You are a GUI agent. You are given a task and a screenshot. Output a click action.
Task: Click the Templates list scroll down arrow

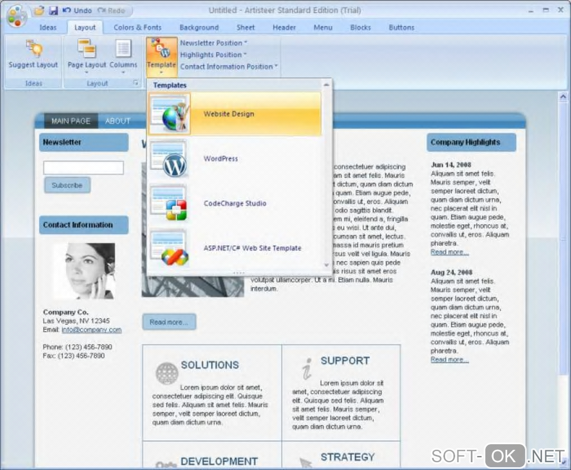(x=326, y=265)
